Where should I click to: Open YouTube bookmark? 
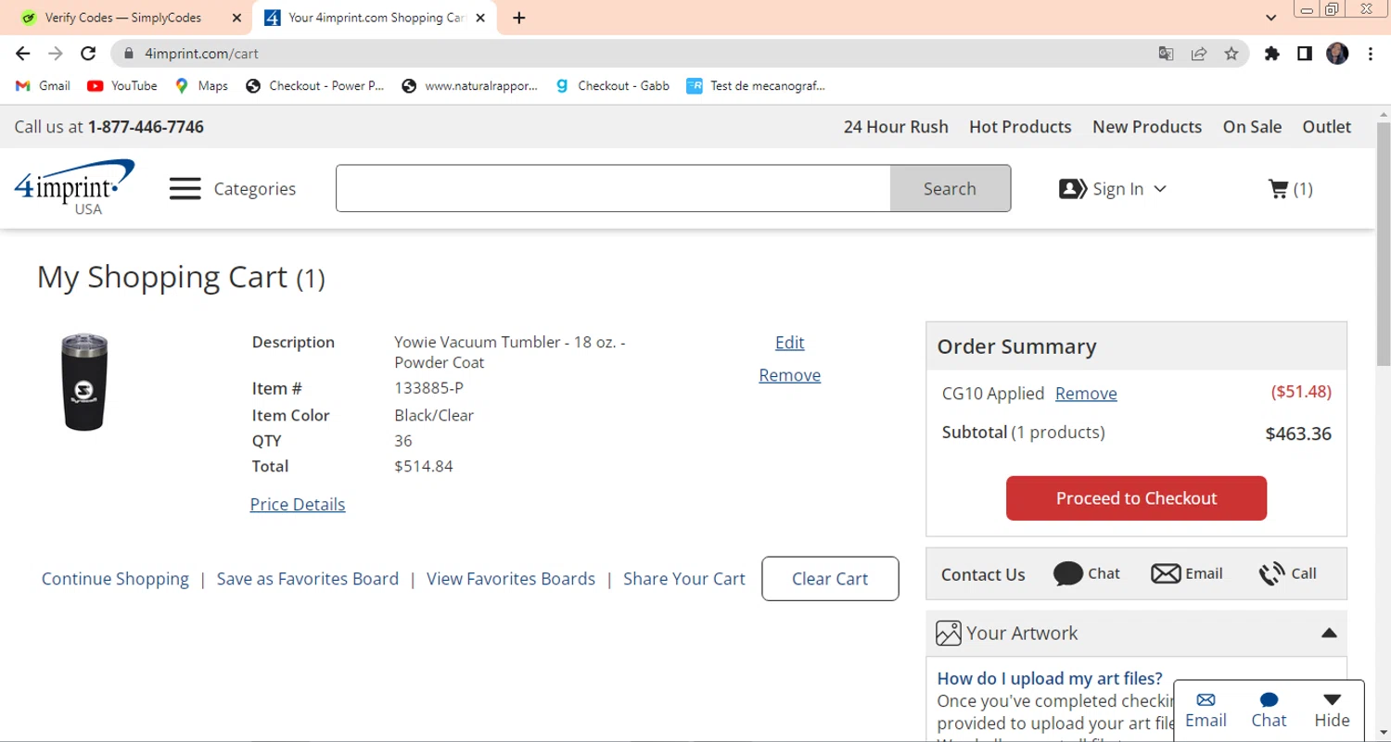[x=122, y=85]
